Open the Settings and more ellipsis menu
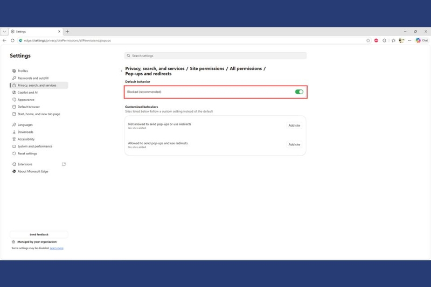 pos(409,40)
